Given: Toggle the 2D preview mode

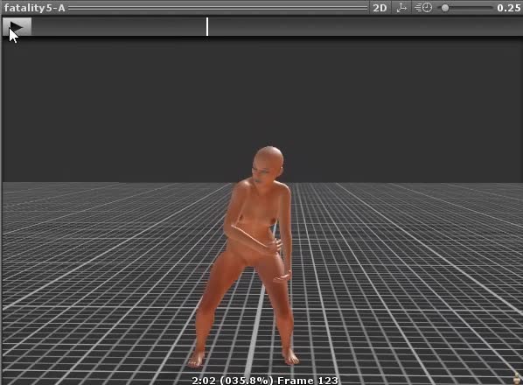Looking at the screenshot, I should 380,8.
